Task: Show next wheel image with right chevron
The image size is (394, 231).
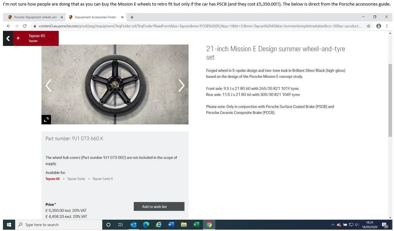Action: 181,85
